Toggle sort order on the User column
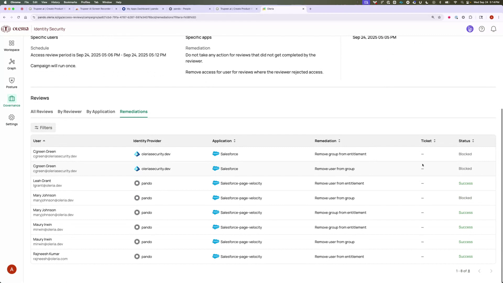 [x=44, y=141]
